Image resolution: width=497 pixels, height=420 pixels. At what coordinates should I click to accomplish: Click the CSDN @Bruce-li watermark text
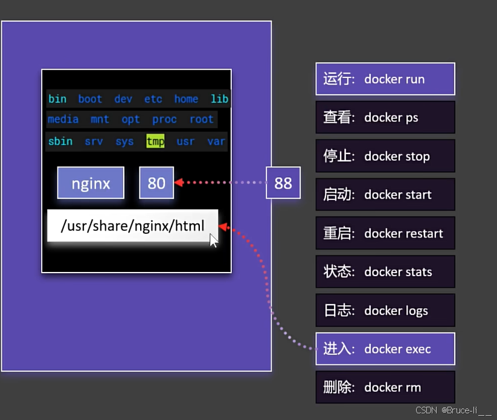pos(454,410)
